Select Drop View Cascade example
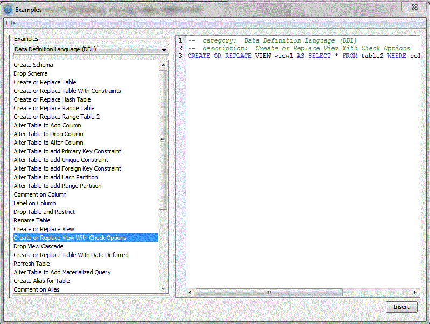This screenshot has width=430, height=324. [x=39, y=246]
